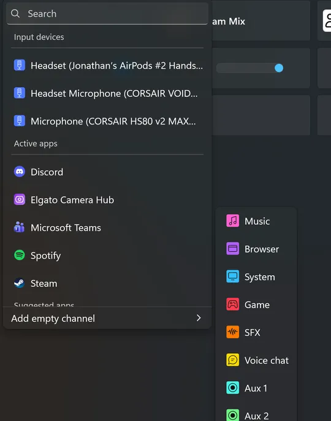
Task: Select the blue System monitor icon
Action: point(233,276)
